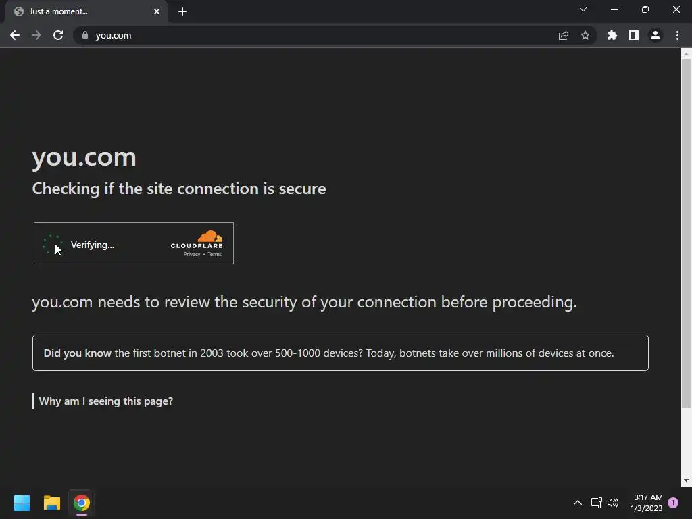Open a new browser tab

click(x=182, y=11)
